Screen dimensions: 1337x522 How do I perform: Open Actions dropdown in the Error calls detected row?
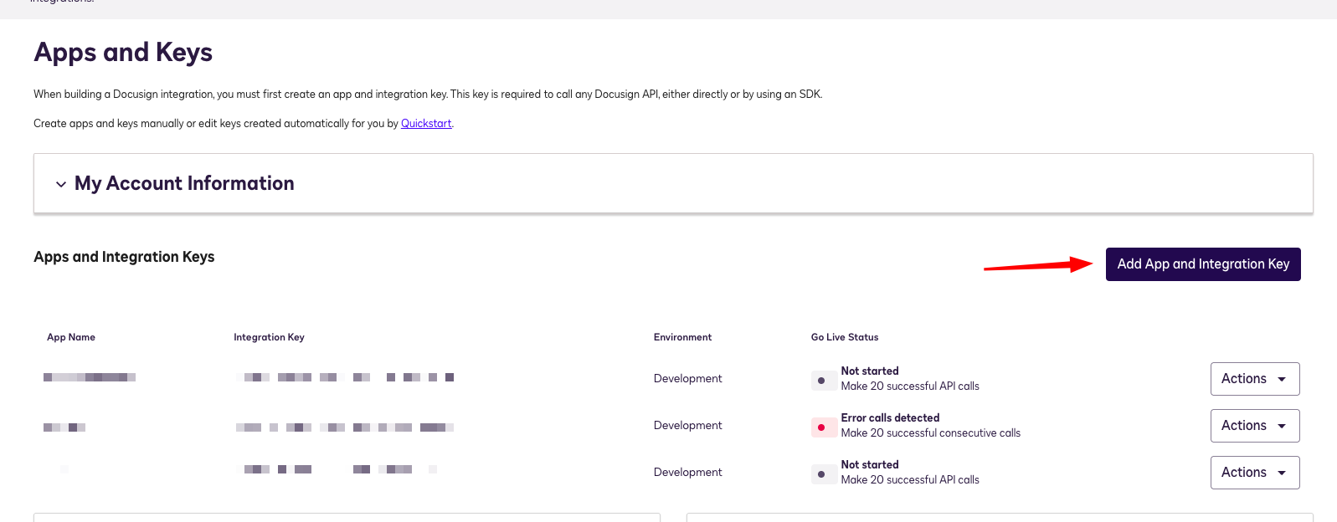pyautogui.click(x=1255, y=426)
